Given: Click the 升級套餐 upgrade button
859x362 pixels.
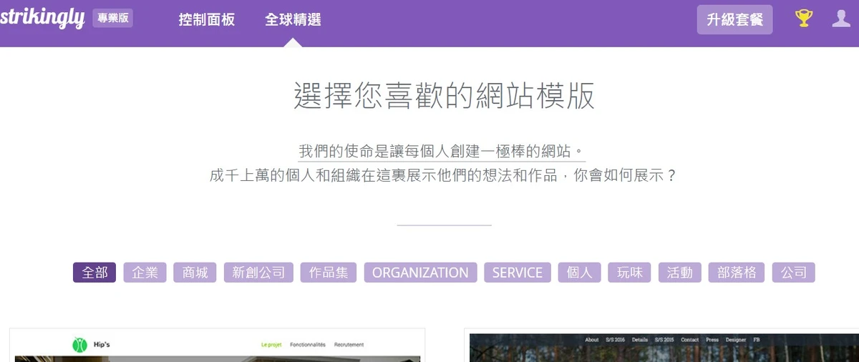Looking at the screenshot, I should pos(734,20).
